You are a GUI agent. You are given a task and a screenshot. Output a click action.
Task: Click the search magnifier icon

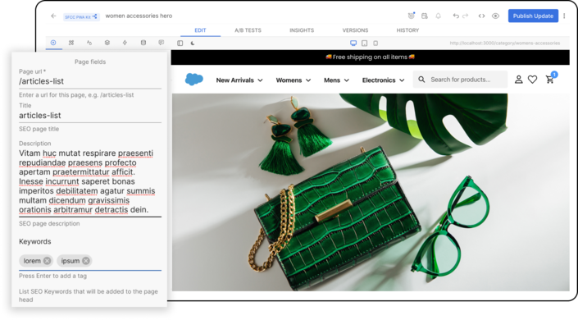(421, 80)
